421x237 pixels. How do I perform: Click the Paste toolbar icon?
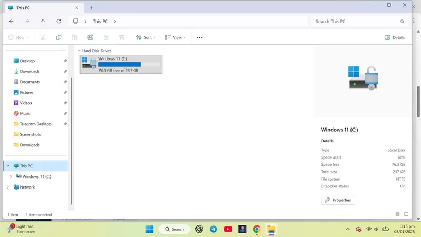click(x=74, y=37)
